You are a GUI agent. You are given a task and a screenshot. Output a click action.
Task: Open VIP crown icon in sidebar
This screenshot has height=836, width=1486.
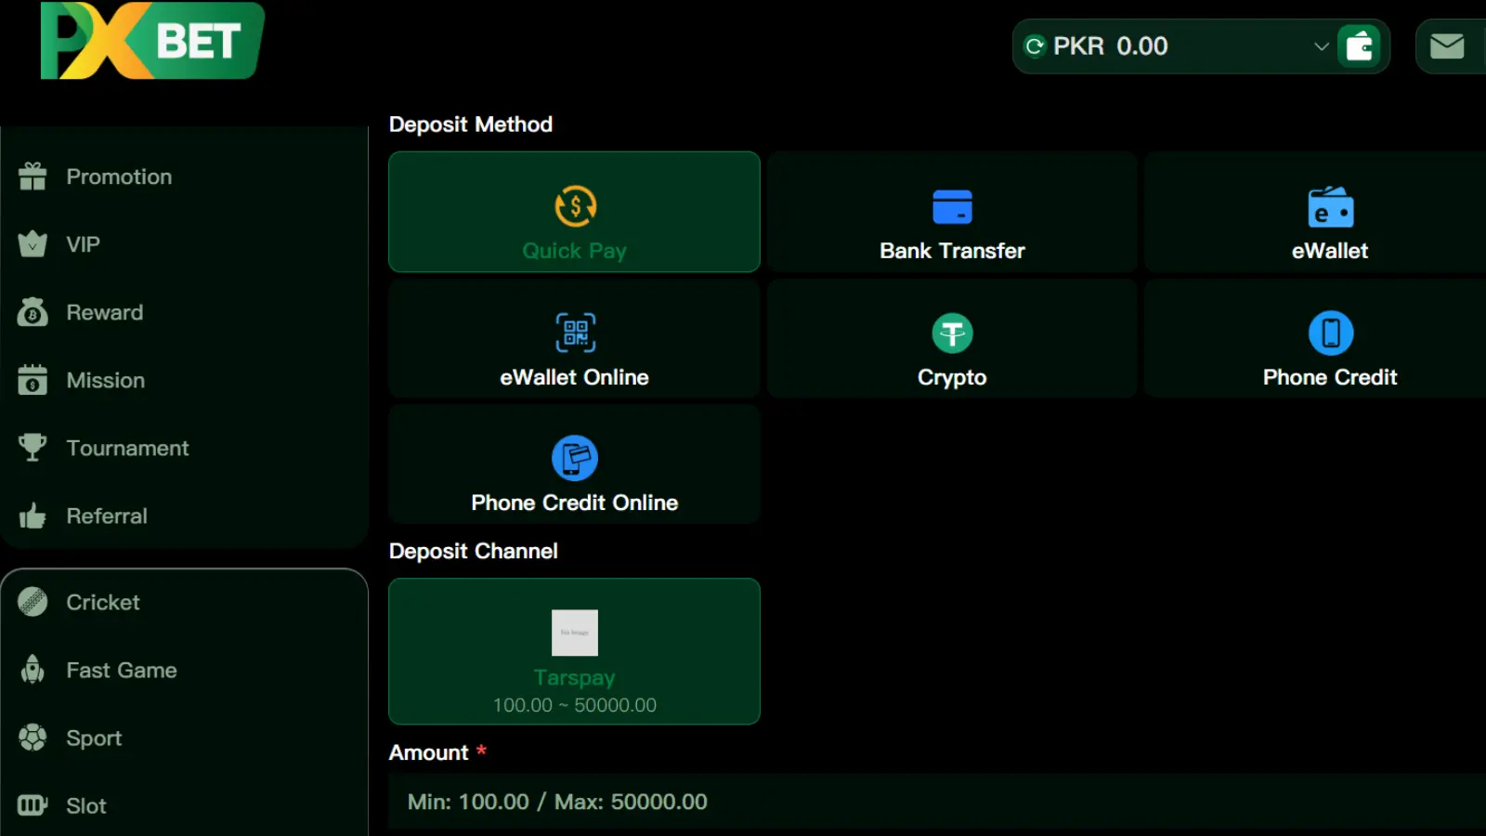pos(33,243)
